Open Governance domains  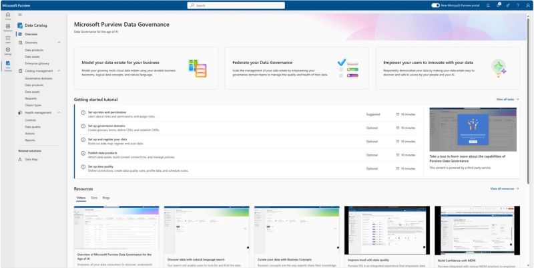click(x=39, y=78)
